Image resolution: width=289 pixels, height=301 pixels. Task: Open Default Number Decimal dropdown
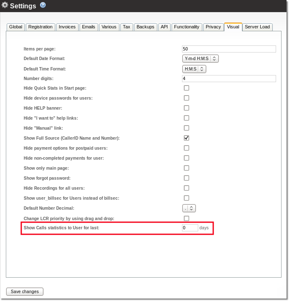tap(189, 208)
